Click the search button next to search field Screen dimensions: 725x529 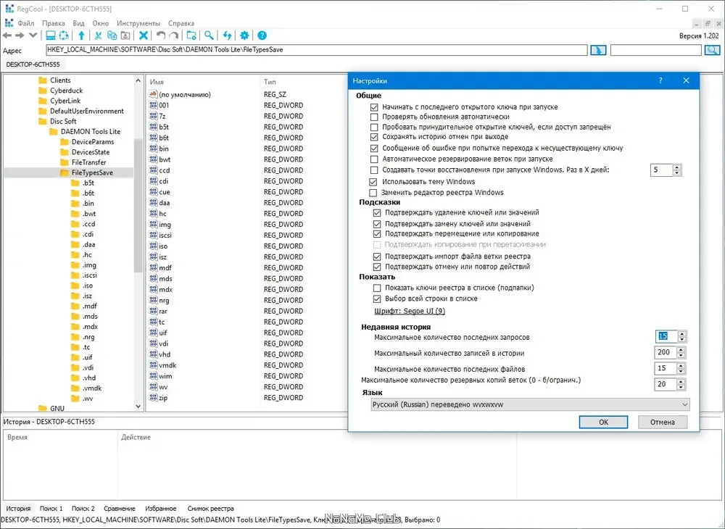coord(712,50)
